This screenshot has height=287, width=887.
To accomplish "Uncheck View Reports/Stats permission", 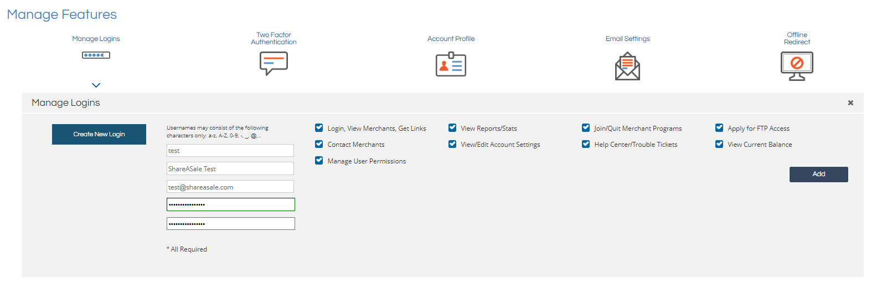I will click(x=452, y=128).
